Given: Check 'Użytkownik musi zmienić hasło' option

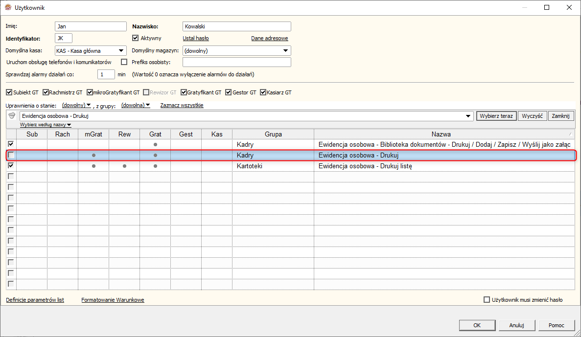Looking at the screenshot, I should coord(487,300).
